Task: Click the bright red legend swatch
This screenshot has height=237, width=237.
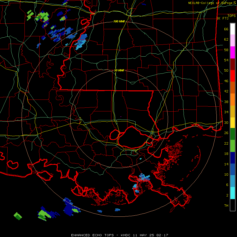Action: [233, 76]
